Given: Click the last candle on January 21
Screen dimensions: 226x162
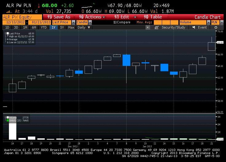Looking at the screenshot, I should 212,46.
